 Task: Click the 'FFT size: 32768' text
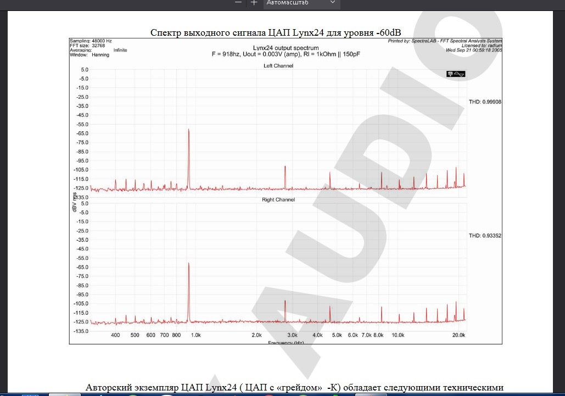point(87,46)
